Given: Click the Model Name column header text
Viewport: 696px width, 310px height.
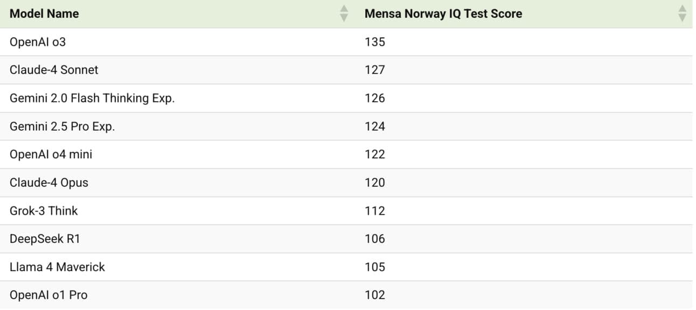Looking at the screenshot, I should pos(44,13).
